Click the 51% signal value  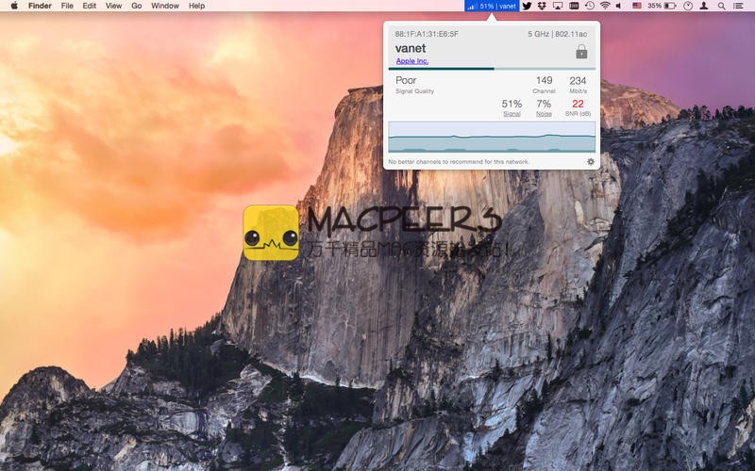(512, 104)
